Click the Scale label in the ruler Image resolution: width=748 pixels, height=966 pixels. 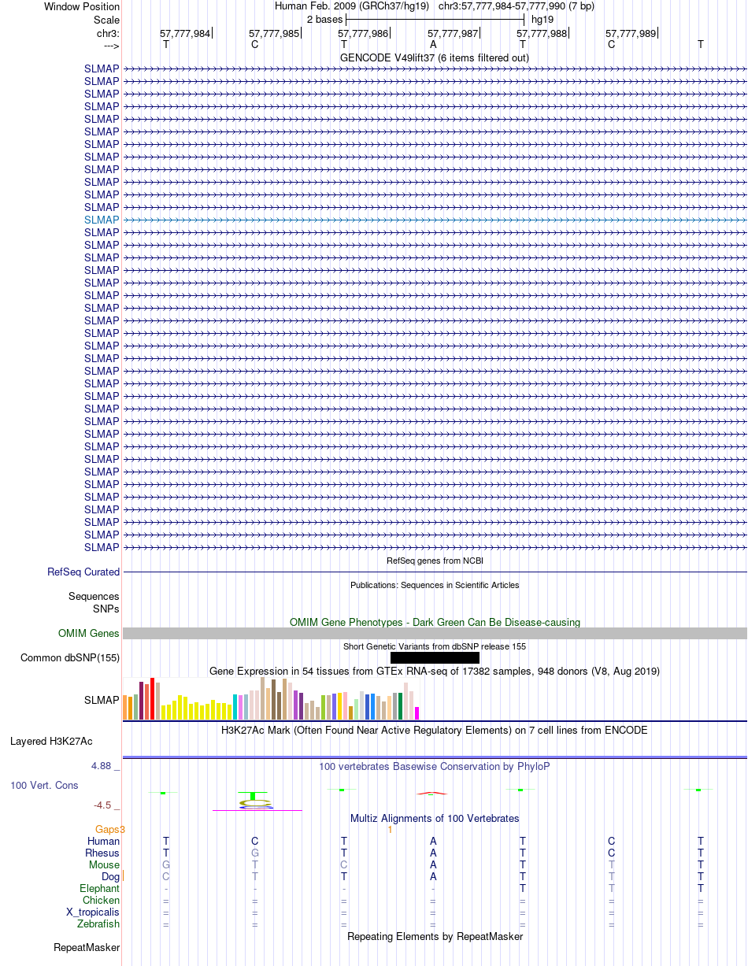[106, 20]
